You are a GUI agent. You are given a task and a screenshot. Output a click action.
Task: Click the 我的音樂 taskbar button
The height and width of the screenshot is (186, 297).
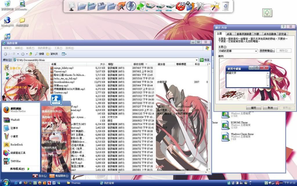click(107, 183)
